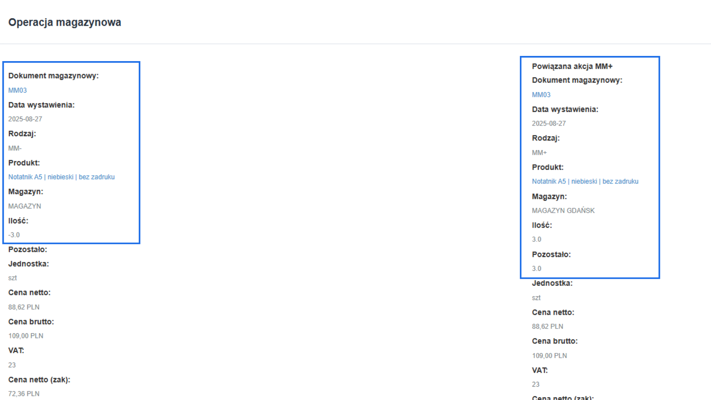Click the 109,00 PLN gross price in MM+ column
711x400 pixels.
click(549, 356)
